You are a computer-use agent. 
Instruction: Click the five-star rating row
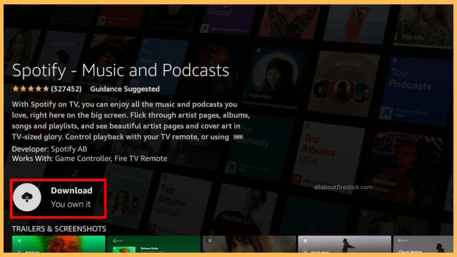[30, 89]
